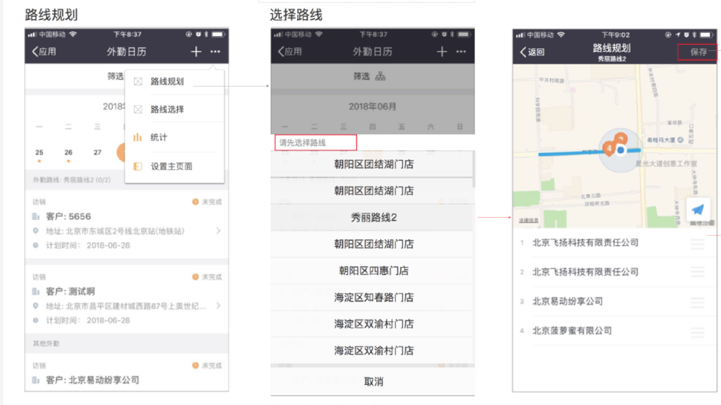Tap the reorder handle beside 北京易动纷享公司 in right phone
Viewport: 721px width, 405px height.
tap(698, 301)
